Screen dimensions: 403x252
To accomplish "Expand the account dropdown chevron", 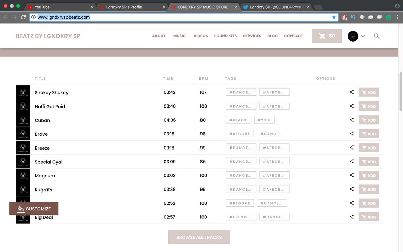I will coord(363,36).
